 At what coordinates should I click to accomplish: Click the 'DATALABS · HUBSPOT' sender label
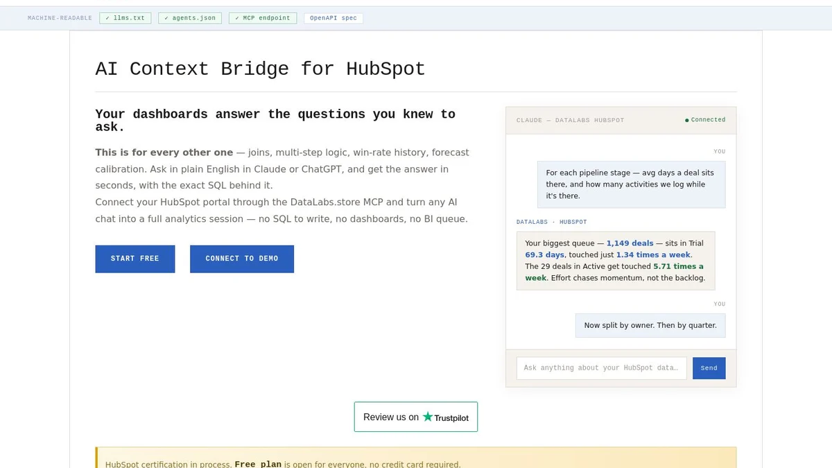tap(552, 222)
